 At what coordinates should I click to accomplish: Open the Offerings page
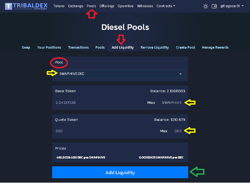pos(107,6)
